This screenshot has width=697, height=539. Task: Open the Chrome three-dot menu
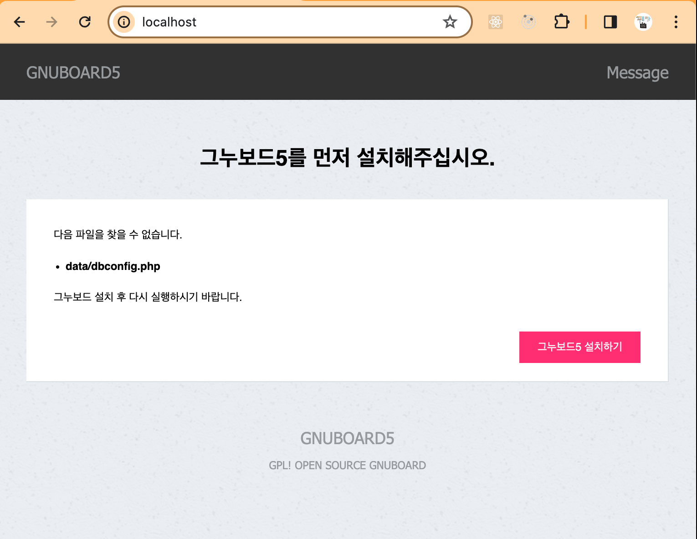(676, 22)
